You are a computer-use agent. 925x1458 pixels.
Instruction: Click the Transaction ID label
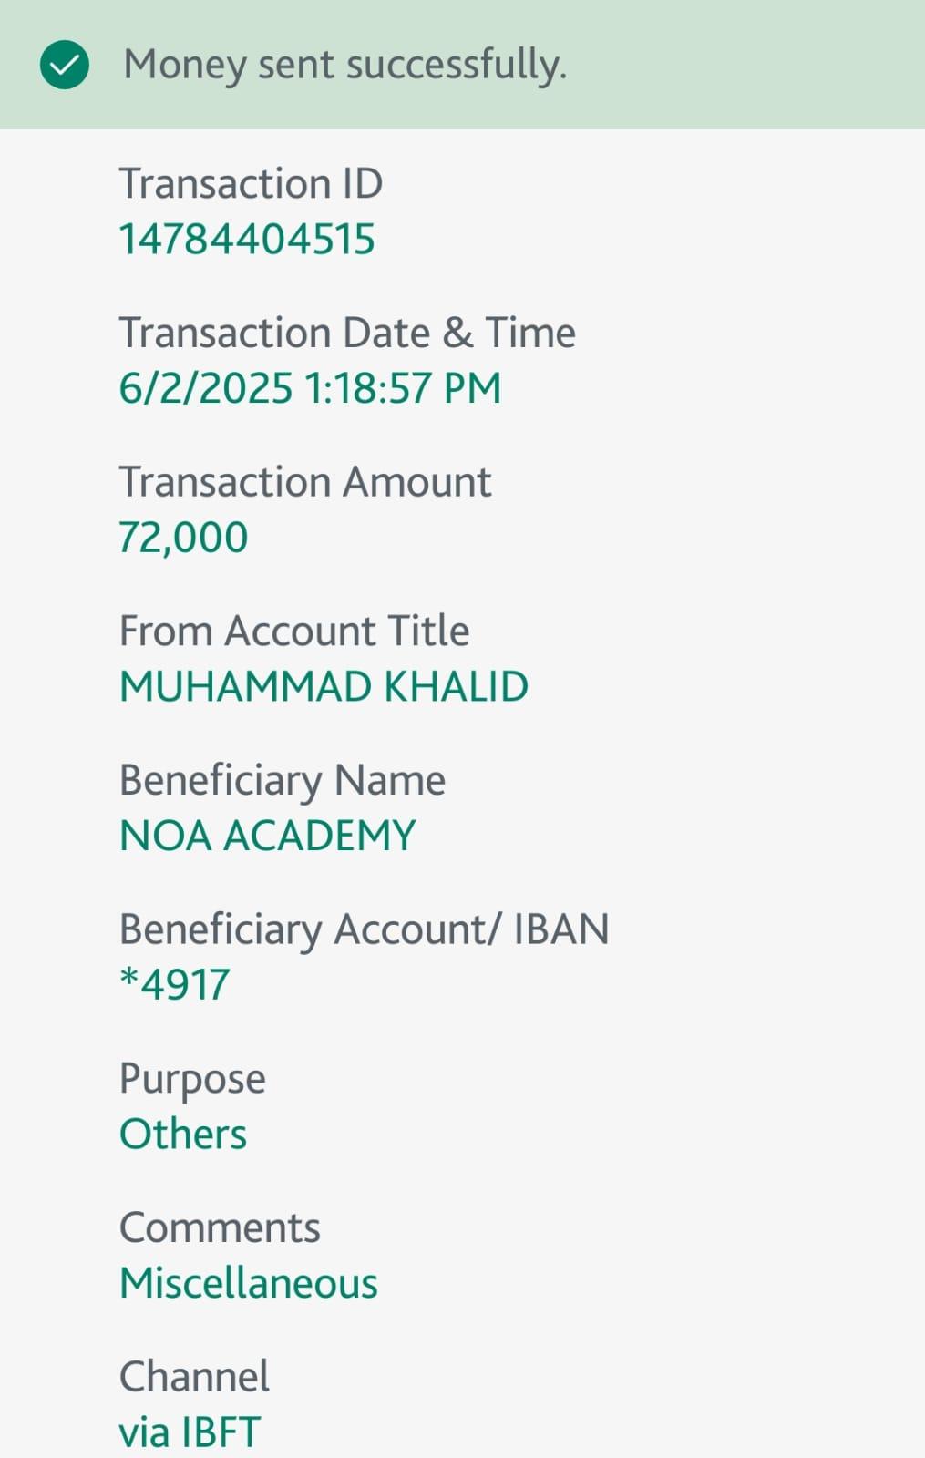[251, 183]
